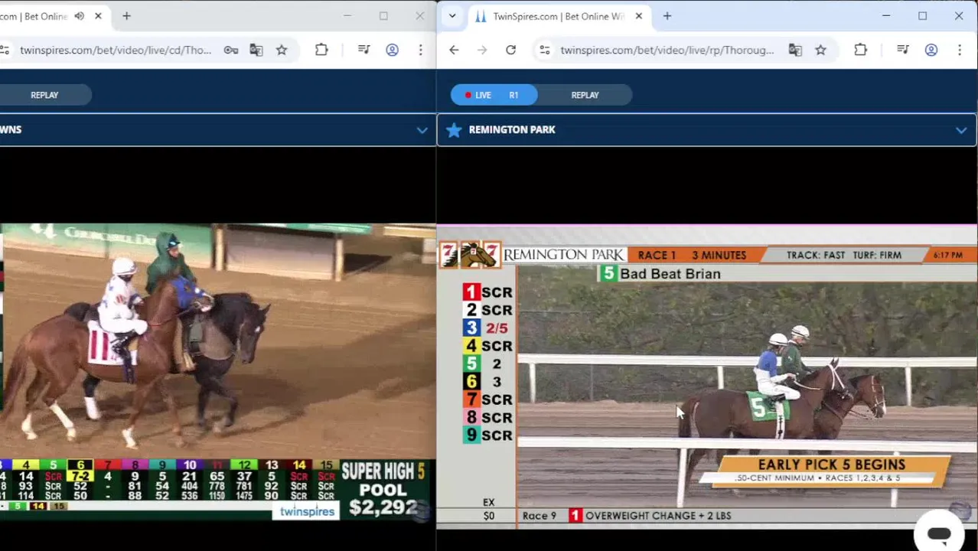
Task: Select the TwinSpires tab in right window
Action: pos(559,16)
